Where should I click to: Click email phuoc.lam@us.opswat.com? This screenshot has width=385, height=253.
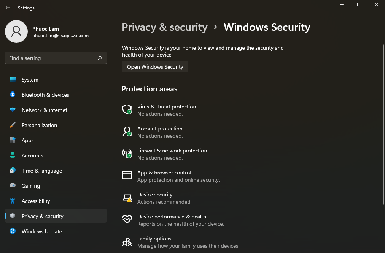click(60, 36)
